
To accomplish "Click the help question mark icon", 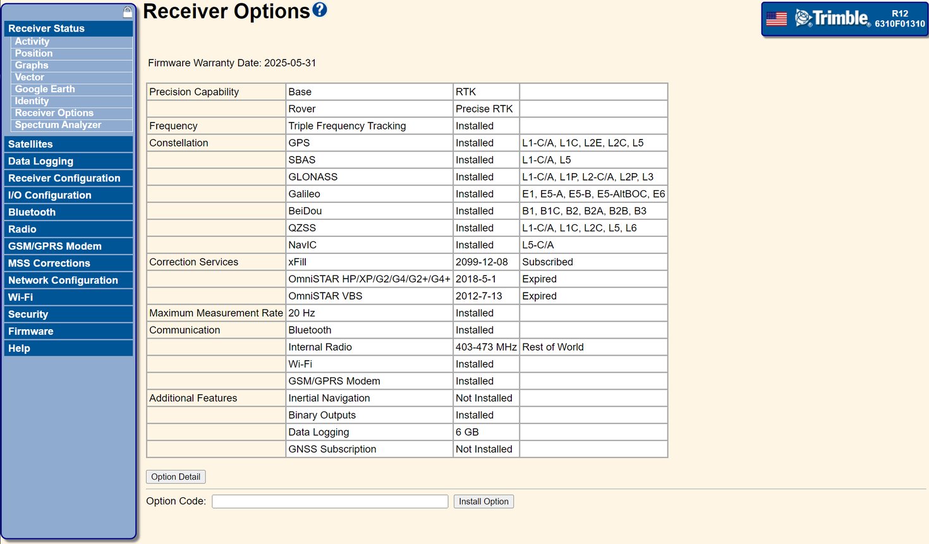I will pyautogui.click(x=320, y=9).
